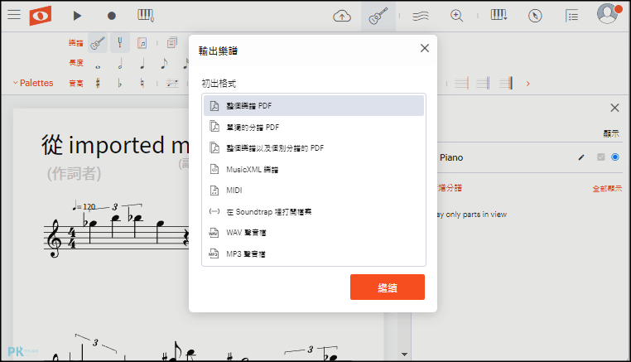Edit the Piano part with pencil icon

pos(581,157)
